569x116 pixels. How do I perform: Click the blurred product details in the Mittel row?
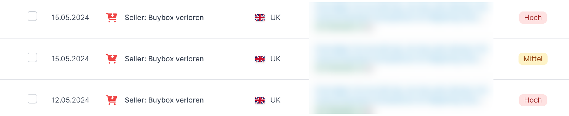pos(401,59)
